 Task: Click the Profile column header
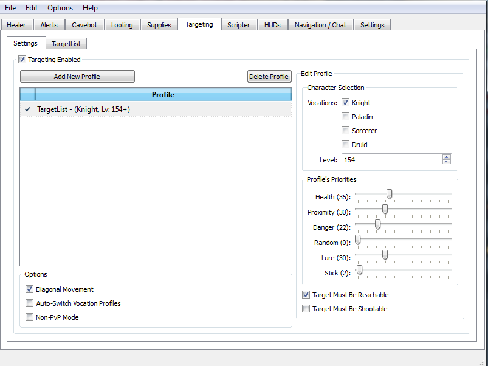163,95
